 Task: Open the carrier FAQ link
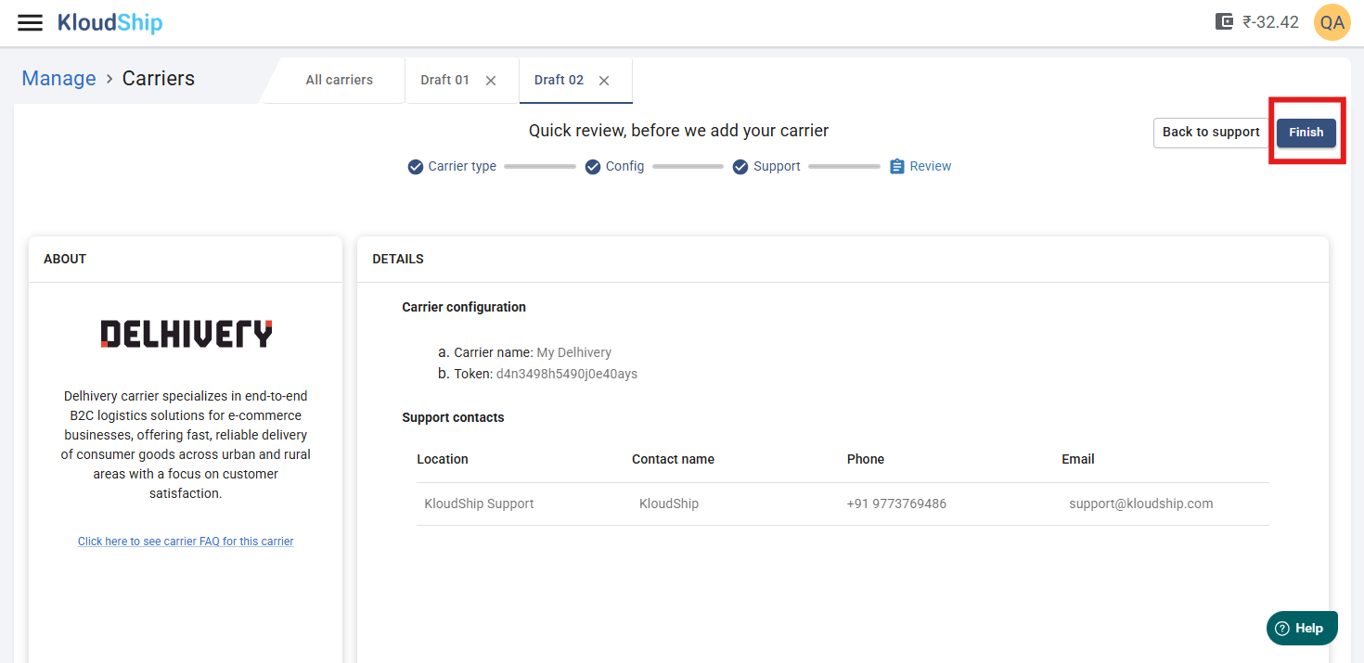186,542
